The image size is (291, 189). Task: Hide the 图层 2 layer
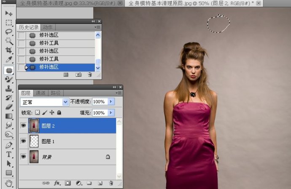click(x=23, y=125)
